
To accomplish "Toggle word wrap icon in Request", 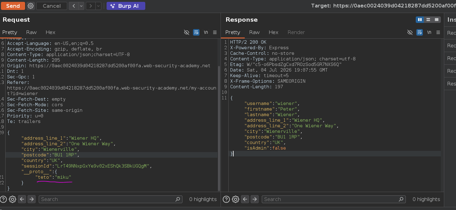I will point(196,32).
